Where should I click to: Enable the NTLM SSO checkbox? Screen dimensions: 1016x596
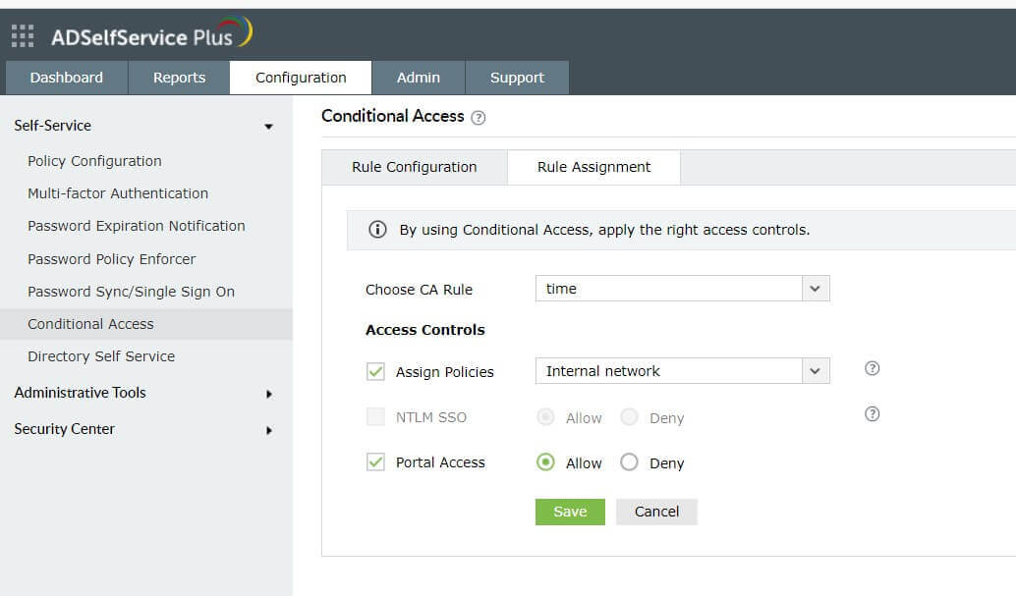[374, 416]
